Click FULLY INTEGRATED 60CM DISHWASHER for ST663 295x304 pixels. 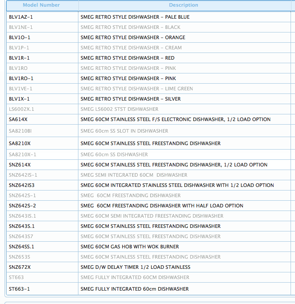coord(135,278)
